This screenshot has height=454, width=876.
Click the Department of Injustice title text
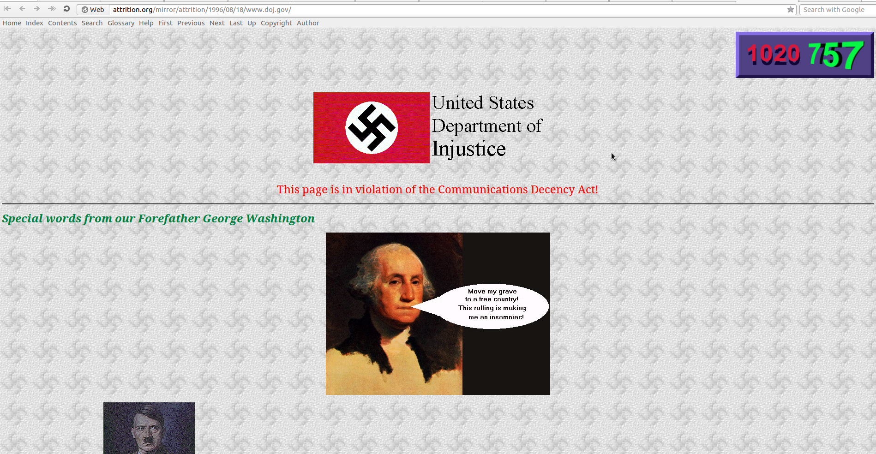pos(487,126)
